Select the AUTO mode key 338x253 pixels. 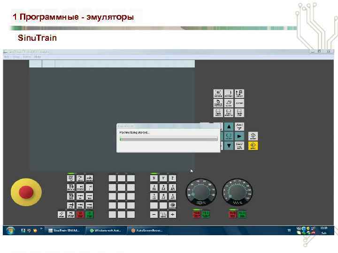pos(71,206)
